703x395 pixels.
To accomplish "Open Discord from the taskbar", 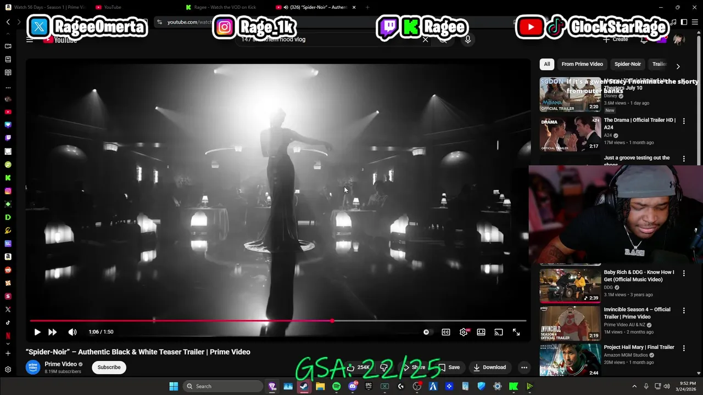I will tap(353, 386).
